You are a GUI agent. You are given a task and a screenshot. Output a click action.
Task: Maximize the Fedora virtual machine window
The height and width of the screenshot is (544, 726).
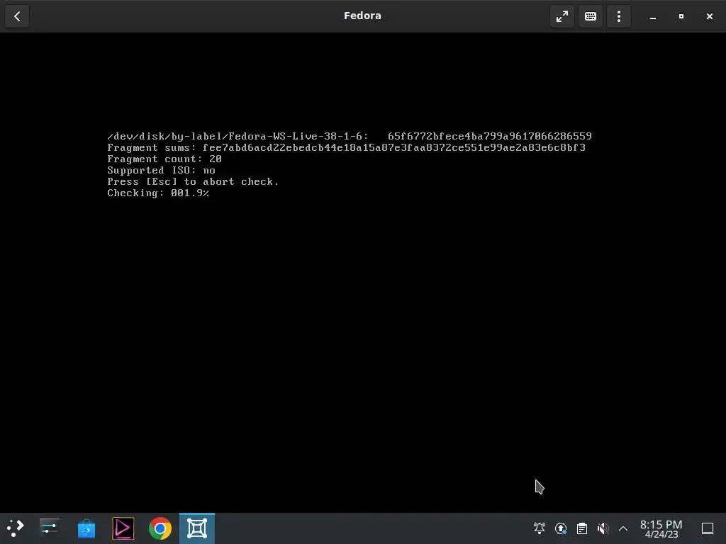(681, 17)
